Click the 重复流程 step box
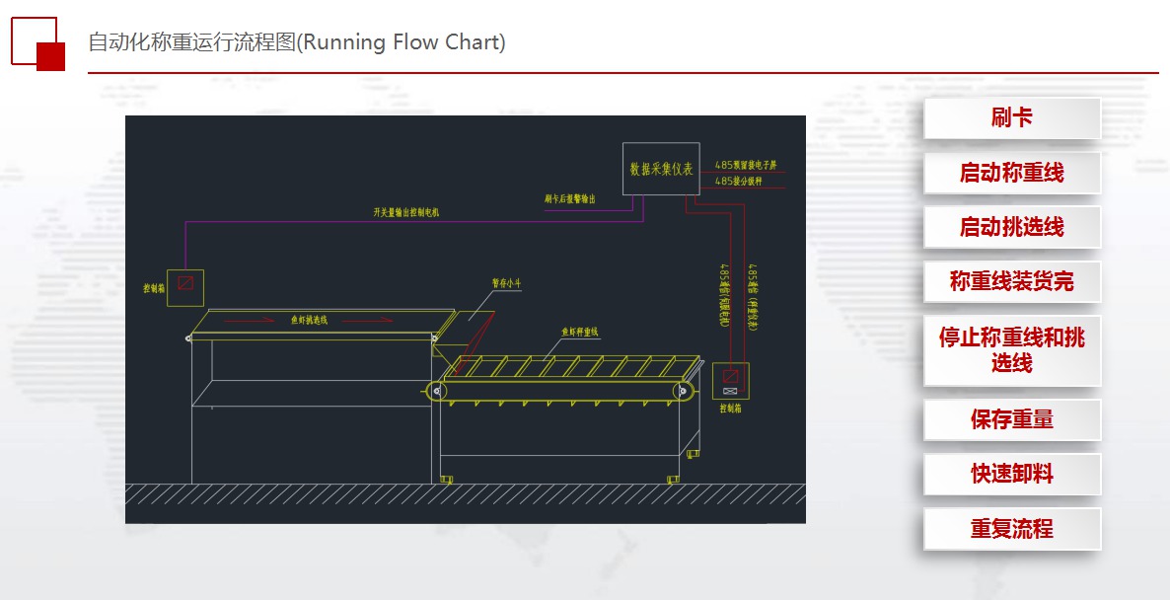 click(1012, 529)
